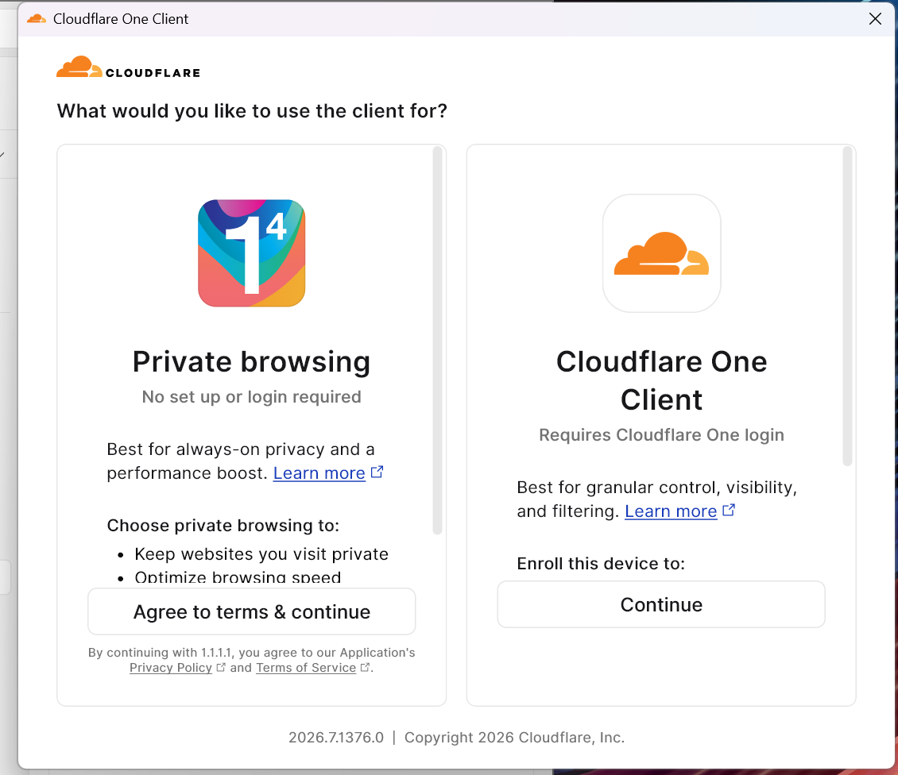Click the external link icon beside Private browsing Learn more
Viewport: 898px width, 775px height.
click(x=377, y=472)
